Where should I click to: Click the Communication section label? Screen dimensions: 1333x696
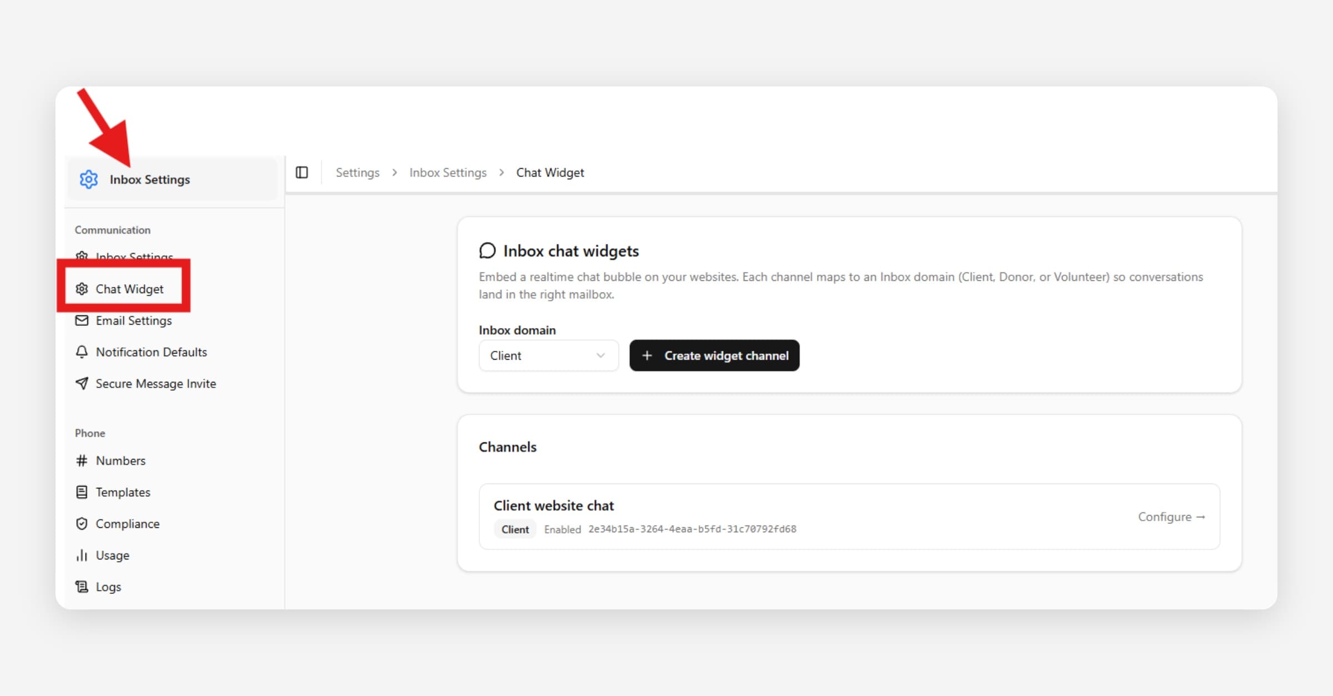coord(113,230)
